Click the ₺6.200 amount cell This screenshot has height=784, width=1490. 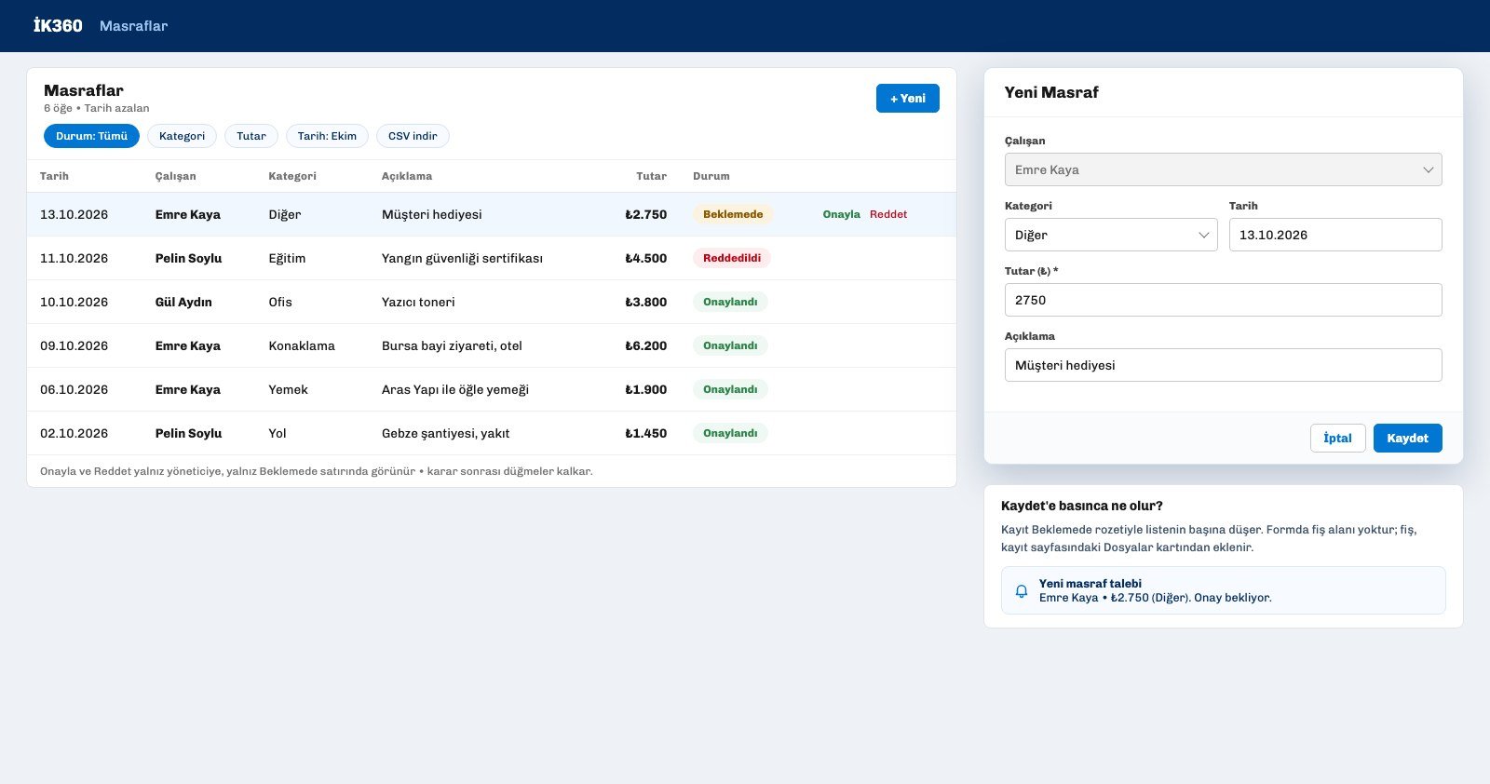coord(646,345)
